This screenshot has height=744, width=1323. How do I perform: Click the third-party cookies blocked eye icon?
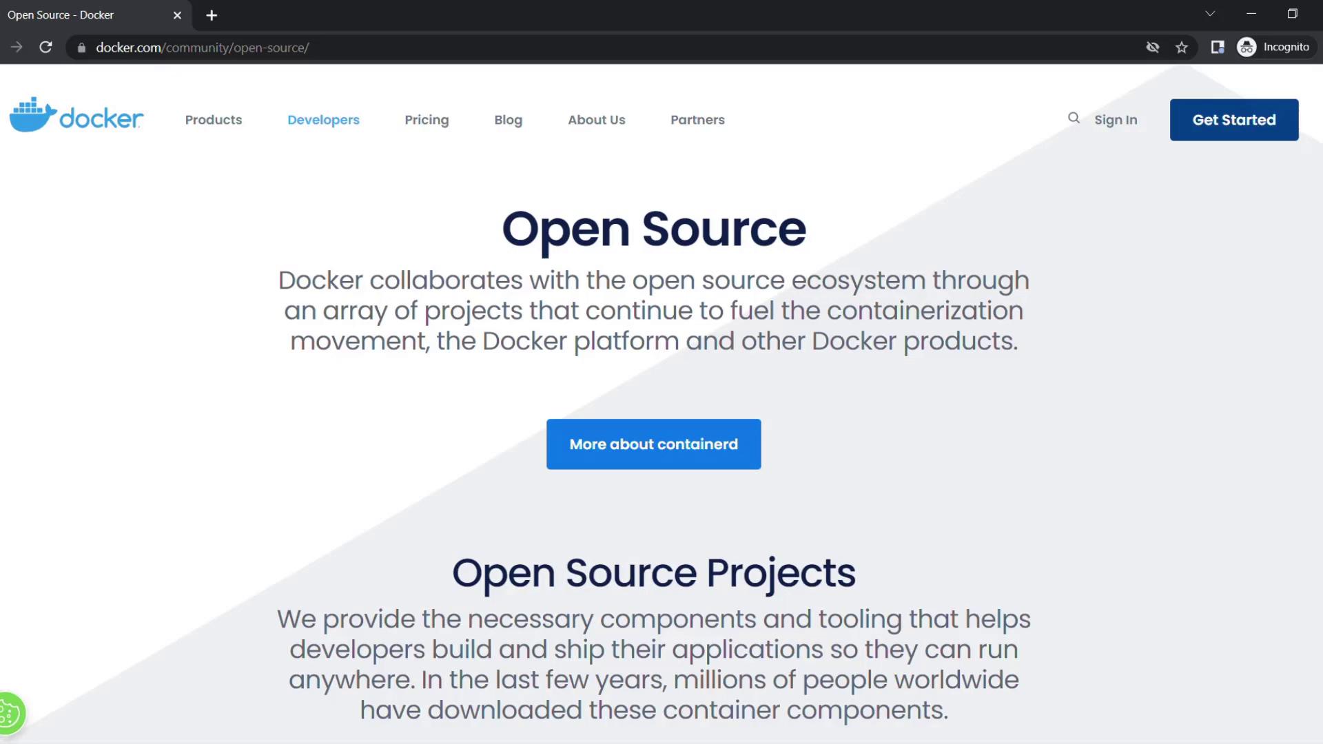pyautogui.click(x=1152, y=48)
